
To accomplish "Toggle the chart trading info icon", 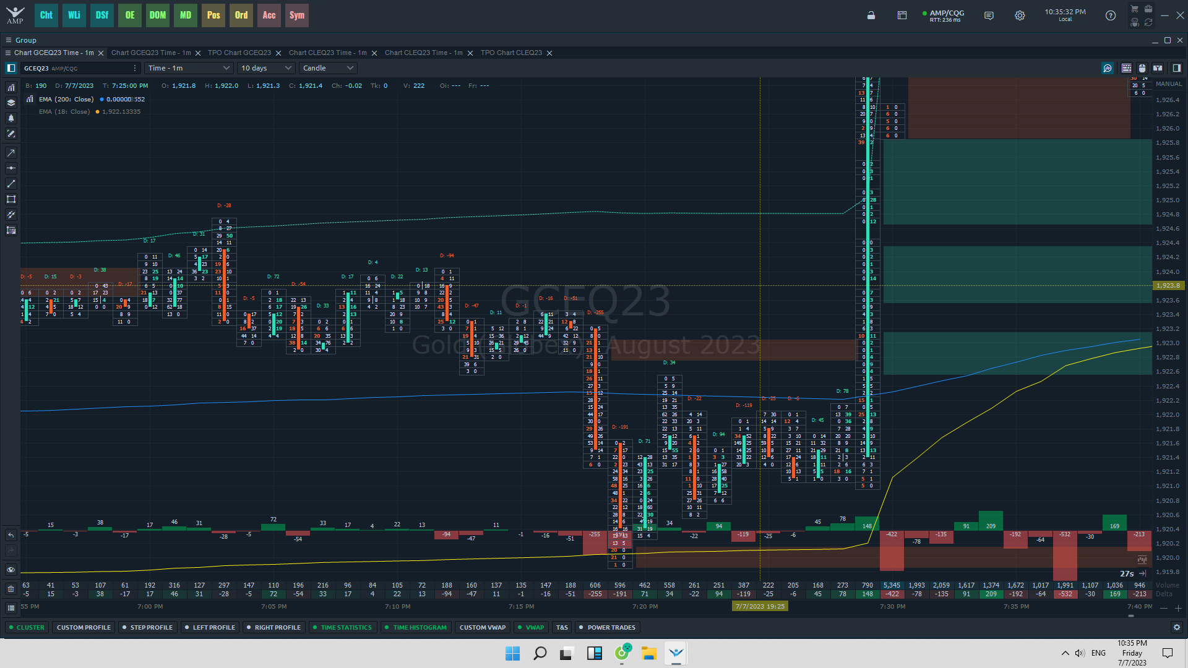I will coord(1158,68).
